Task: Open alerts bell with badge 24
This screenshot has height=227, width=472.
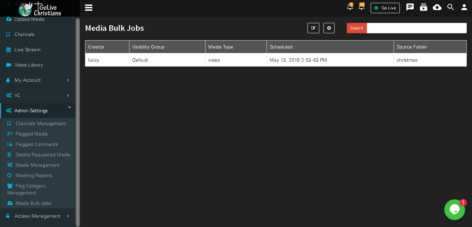Action: tap(361, 7)
